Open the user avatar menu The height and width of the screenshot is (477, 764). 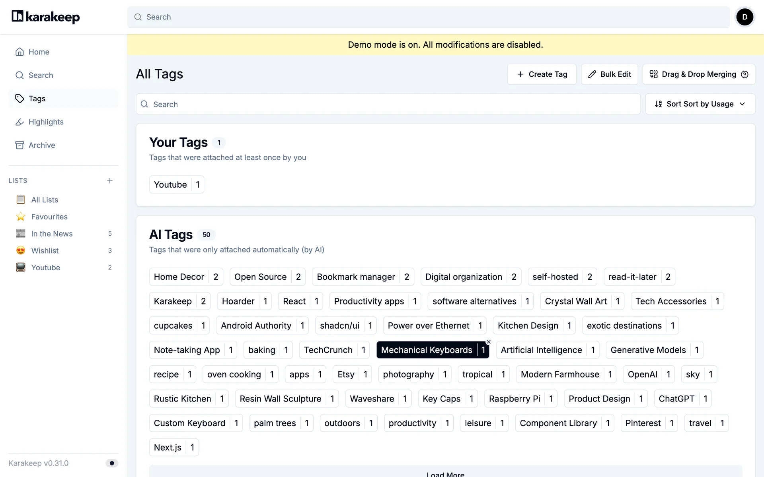[745, 17]
